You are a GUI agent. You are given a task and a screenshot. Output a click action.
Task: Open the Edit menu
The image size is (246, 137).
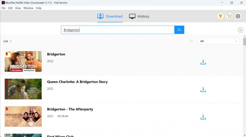click(x=10, y=8)
